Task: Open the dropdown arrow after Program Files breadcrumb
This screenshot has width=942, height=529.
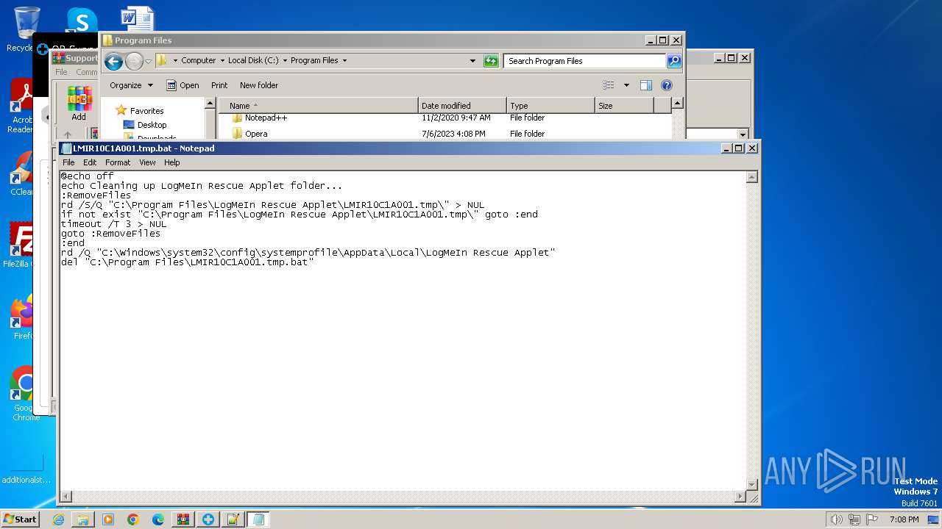Action: click(x=344, y=61)
